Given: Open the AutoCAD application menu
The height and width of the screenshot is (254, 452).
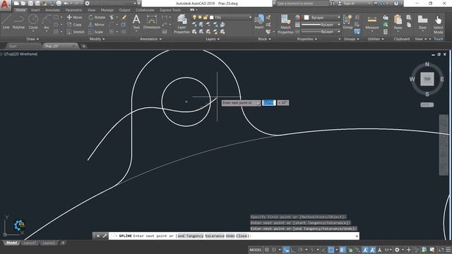Looking at the screenshot, I should pyautogui.click(x=6, y=5).
